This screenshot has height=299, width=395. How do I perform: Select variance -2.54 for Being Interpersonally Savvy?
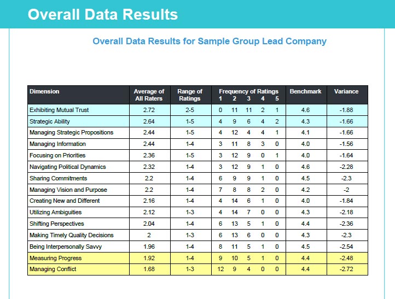346,247
